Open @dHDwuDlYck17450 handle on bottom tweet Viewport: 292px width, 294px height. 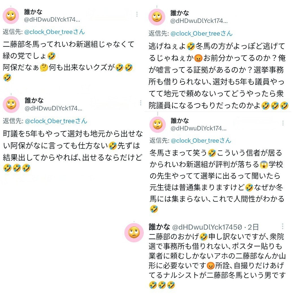click(x=207, y=227)
